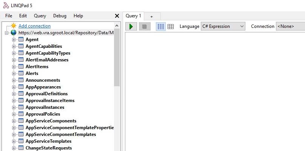Open the Connection dropdown showing <None>
Viewport: 305px width, 151px height.
tap(290, 26)
